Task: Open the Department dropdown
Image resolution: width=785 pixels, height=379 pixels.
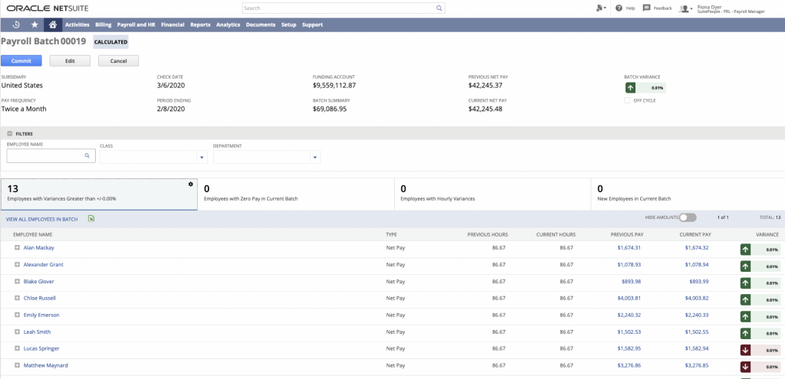Action: pyautogui.click(x=315, y=157)
